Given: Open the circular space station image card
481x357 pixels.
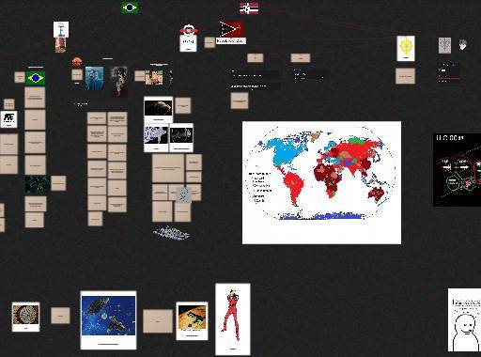Looking at the screenshot, I should (25, 317).
